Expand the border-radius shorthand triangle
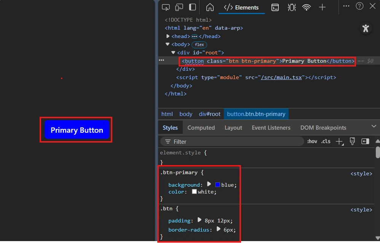 pyautogui.click(x=218, y=229)
